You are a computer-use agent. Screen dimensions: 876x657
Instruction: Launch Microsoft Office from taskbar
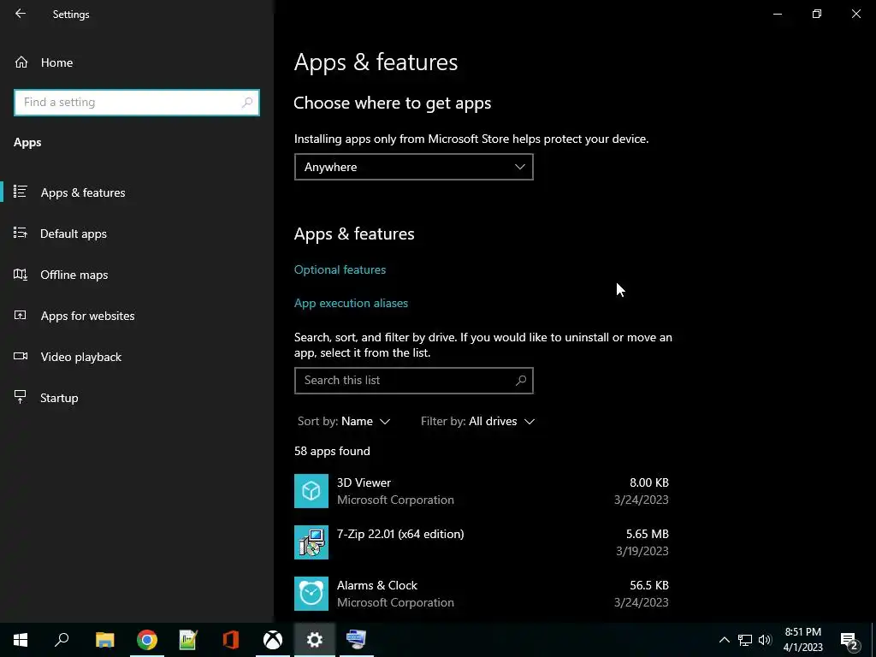[x=231, y=640]
